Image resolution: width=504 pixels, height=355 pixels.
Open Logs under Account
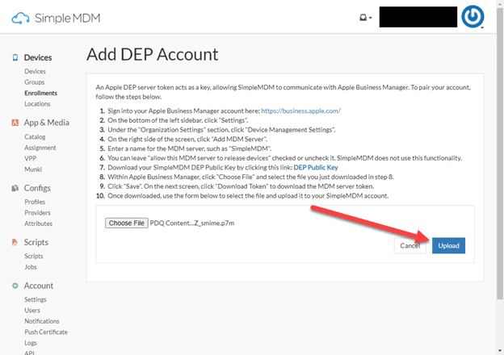31,343
